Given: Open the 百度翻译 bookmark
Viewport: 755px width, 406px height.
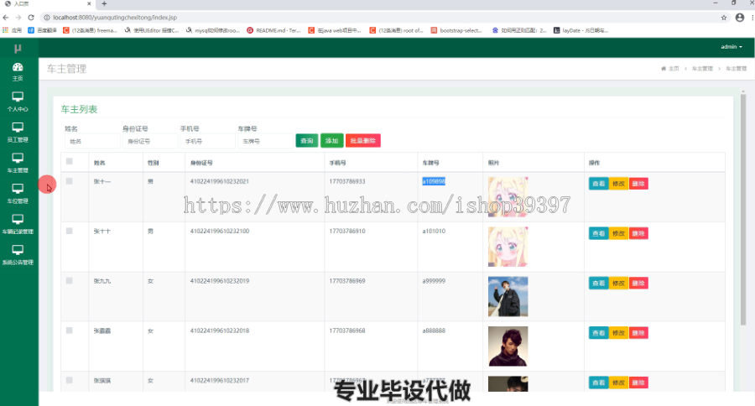Looking at the screenshot, I should tap(43, 30).
